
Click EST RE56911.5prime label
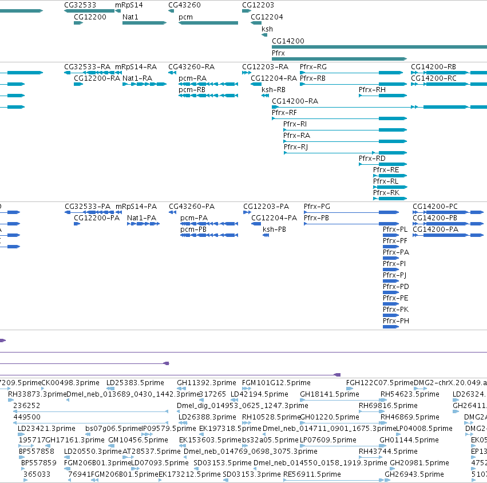312,474
